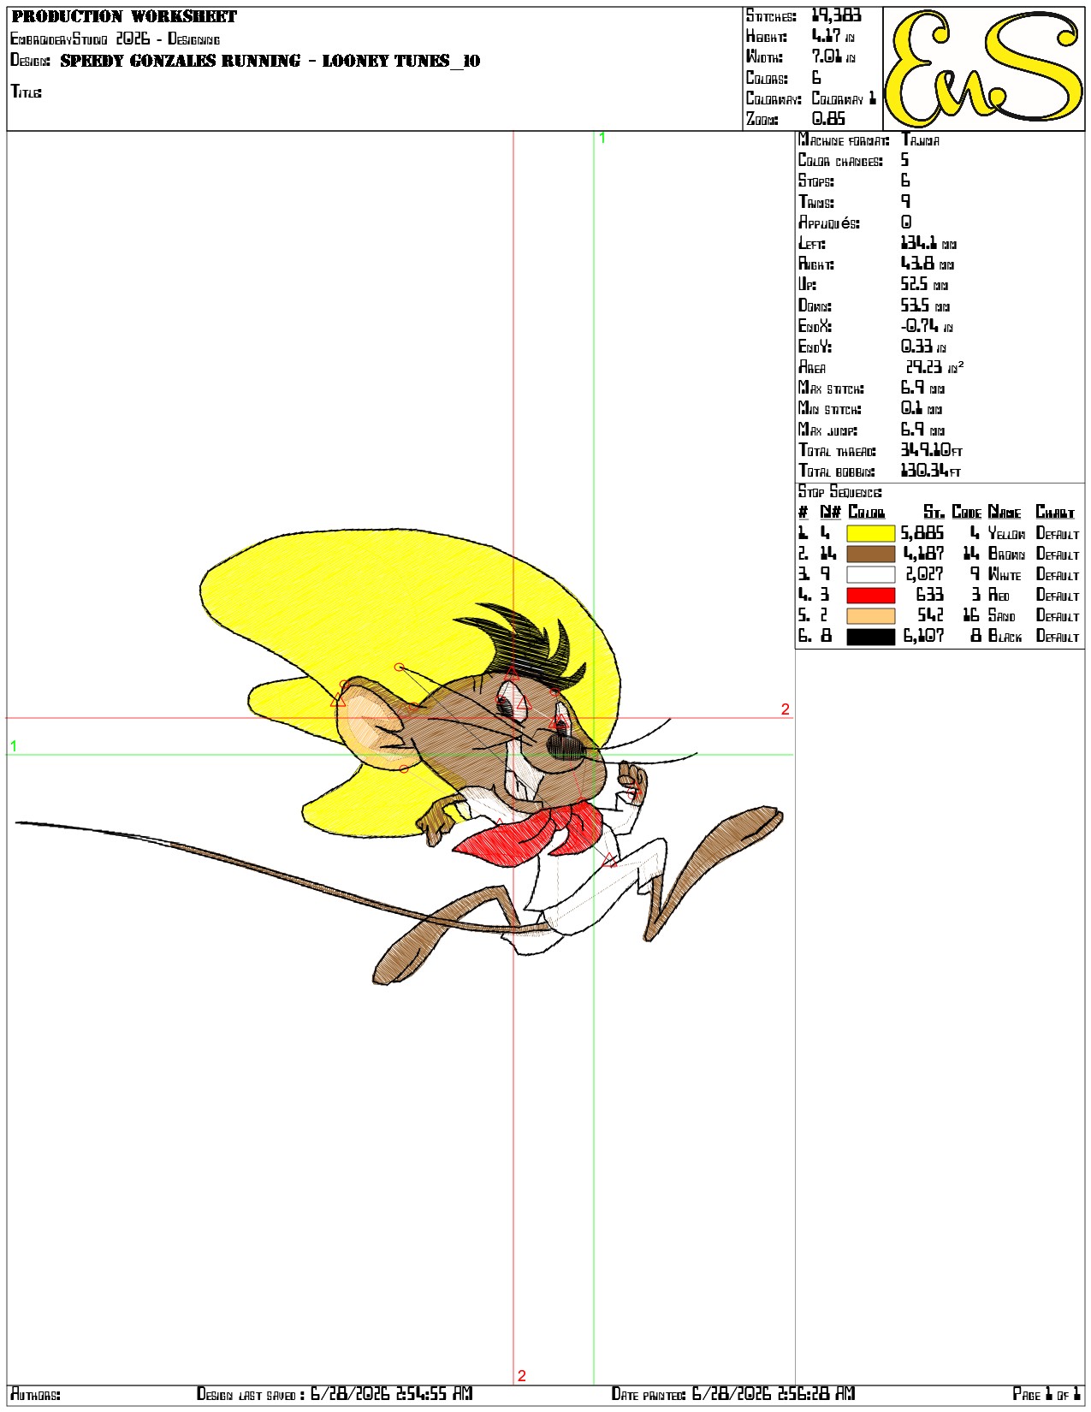Select the Trims value 9
Image resolution: width=1091 pixels, height=1412 pixels.
coord(906,202)
